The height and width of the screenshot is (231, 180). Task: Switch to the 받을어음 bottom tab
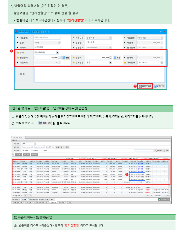pyautogui.click(x=53, y=202)
